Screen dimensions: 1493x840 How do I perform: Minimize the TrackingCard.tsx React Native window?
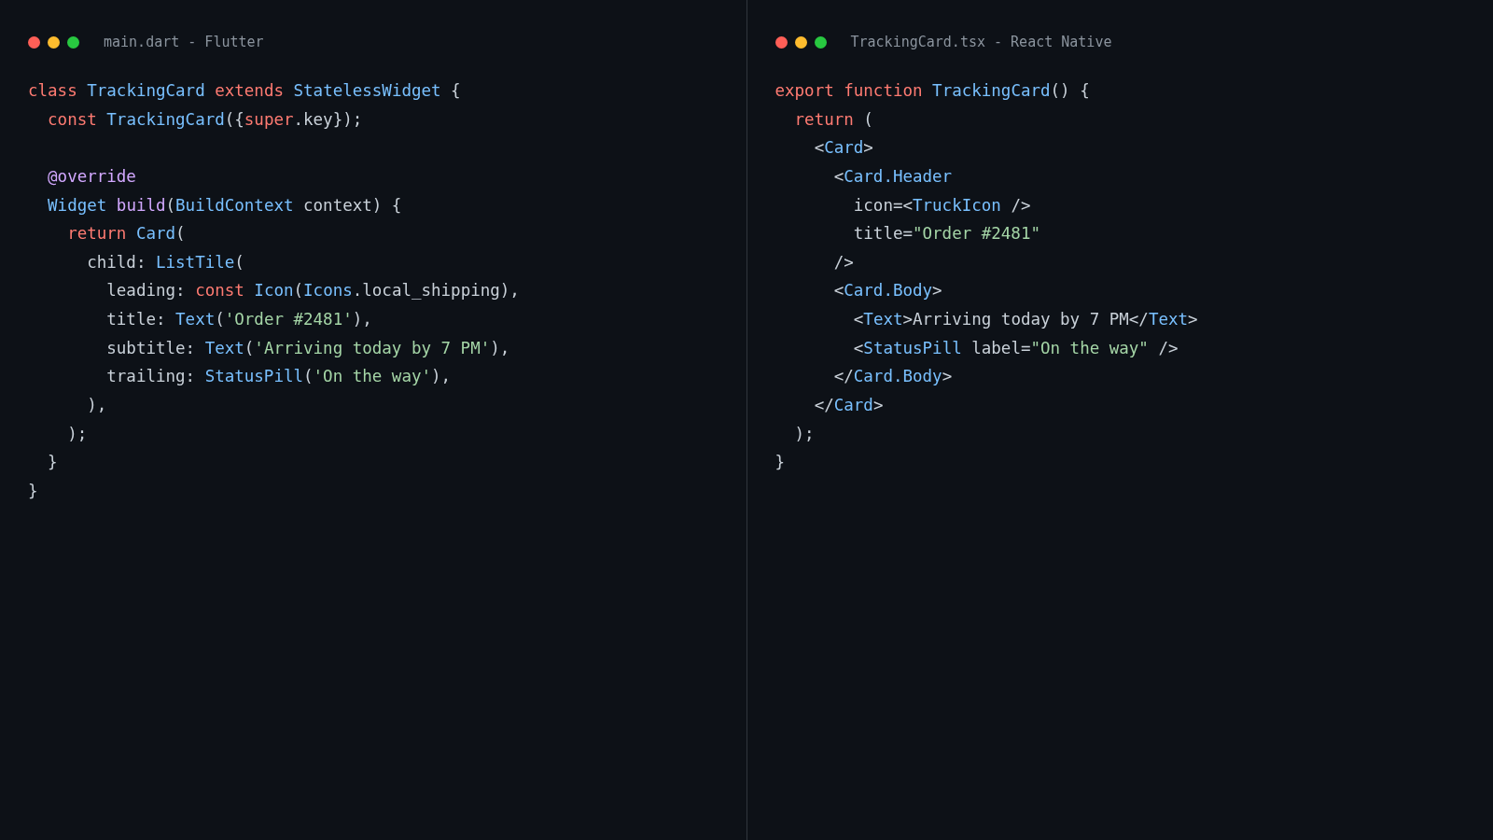pyautogui.click(x=801, y=42)
